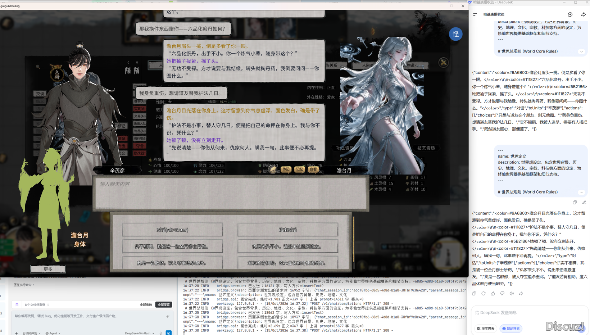Like the last DeepSeek response

point(493,294)
